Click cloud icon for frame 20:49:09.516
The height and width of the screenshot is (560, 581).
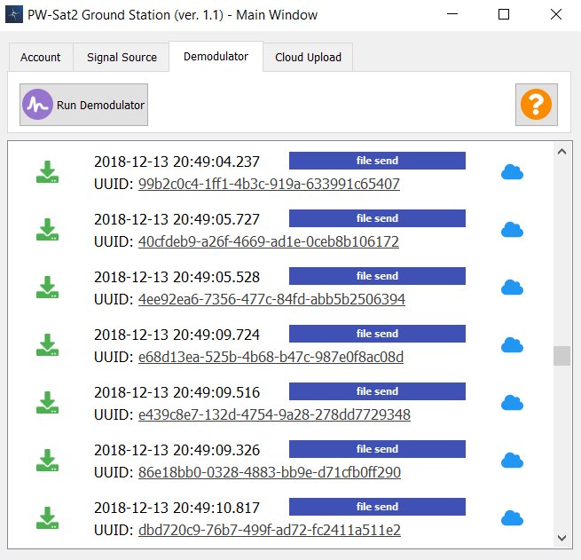coord(512,403)
